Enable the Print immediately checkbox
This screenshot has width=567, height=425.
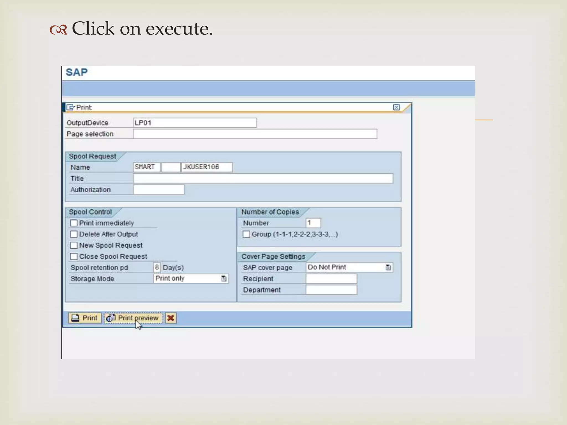click(74, 223)
